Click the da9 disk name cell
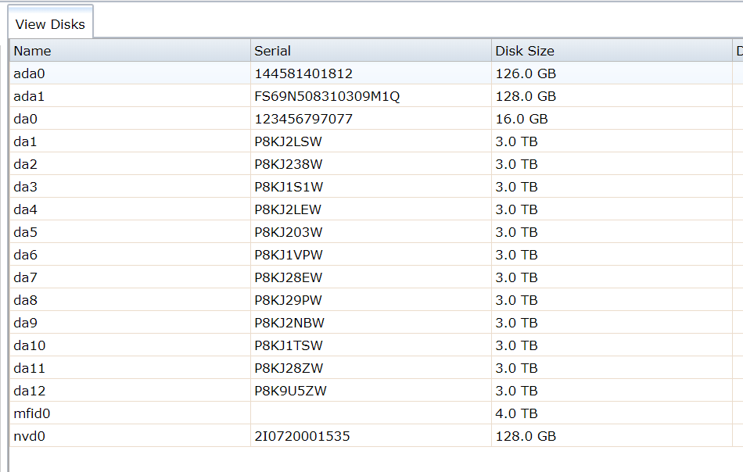The image size is (743, 472). coord(130,323)
